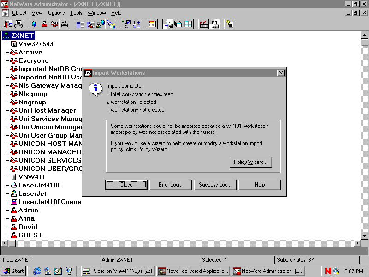369x277 pixels.
Task: Switch to Public on Vnw411\Sys taskbar window
Action: (118, 271)
